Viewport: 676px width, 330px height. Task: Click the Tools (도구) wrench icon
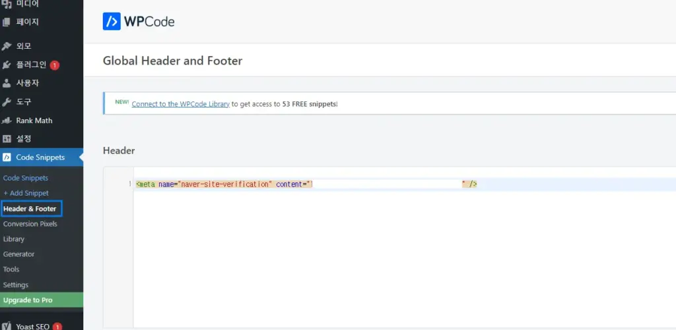[7, 102]
